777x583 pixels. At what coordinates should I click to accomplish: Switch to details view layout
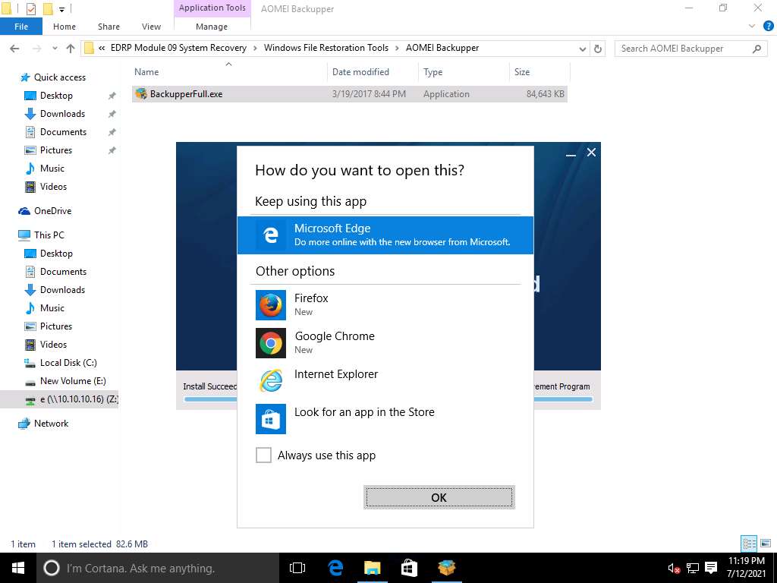(x=749, y=544)
